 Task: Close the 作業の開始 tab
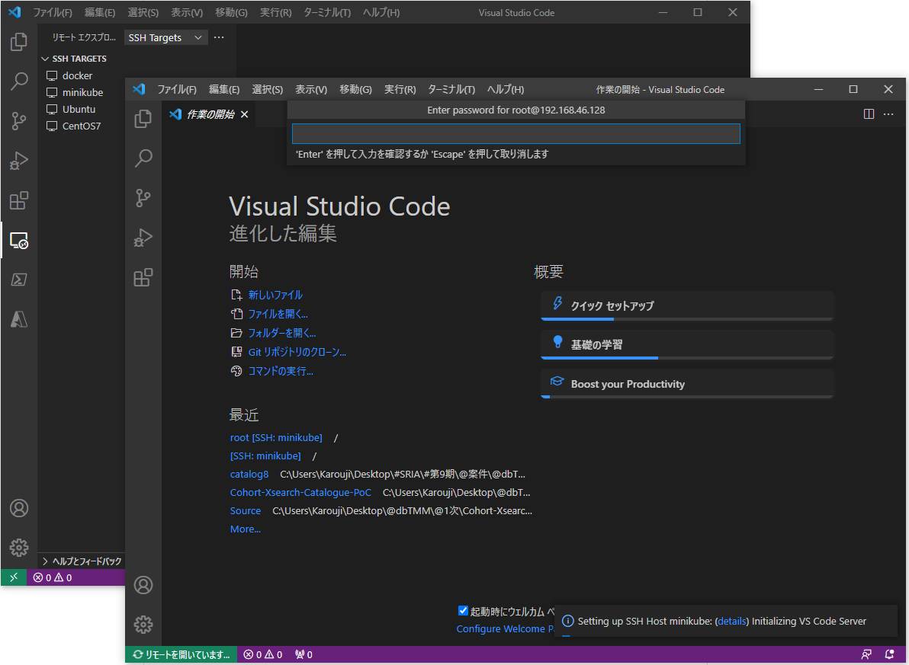(245, 115)
